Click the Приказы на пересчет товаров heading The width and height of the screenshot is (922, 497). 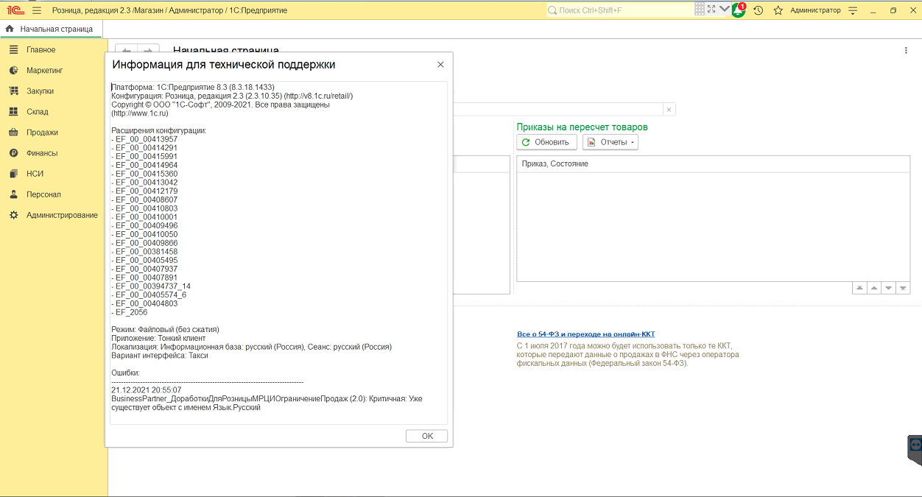[582, 127]
